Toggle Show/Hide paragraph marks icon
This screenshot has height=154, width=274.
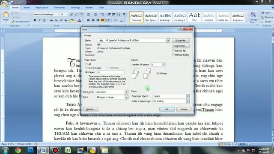pos(124,15)
